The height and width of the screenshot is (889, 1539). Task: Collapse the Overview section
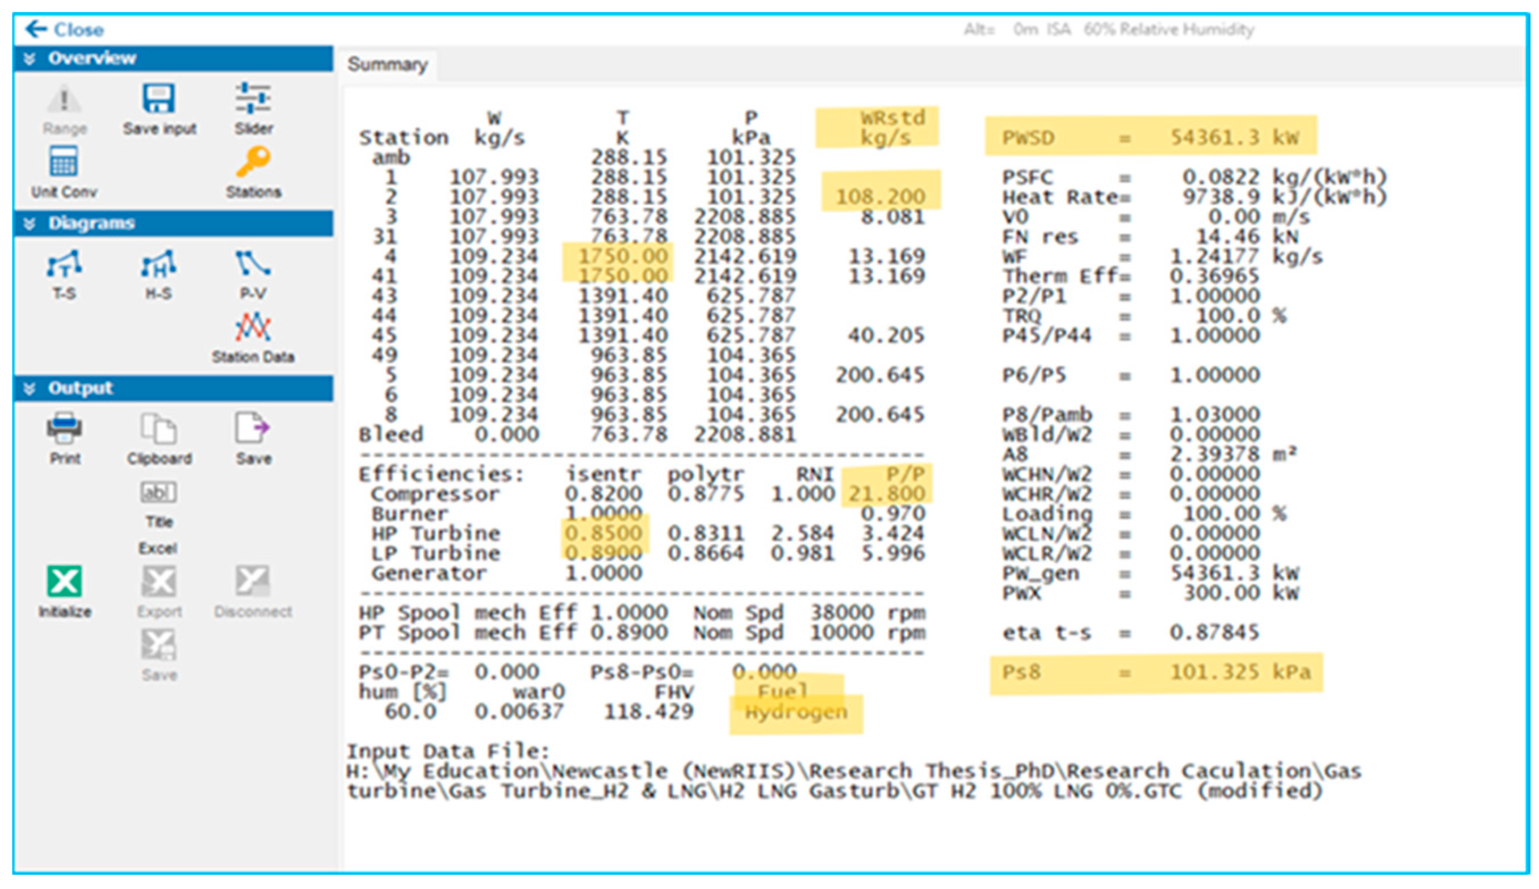30,58
